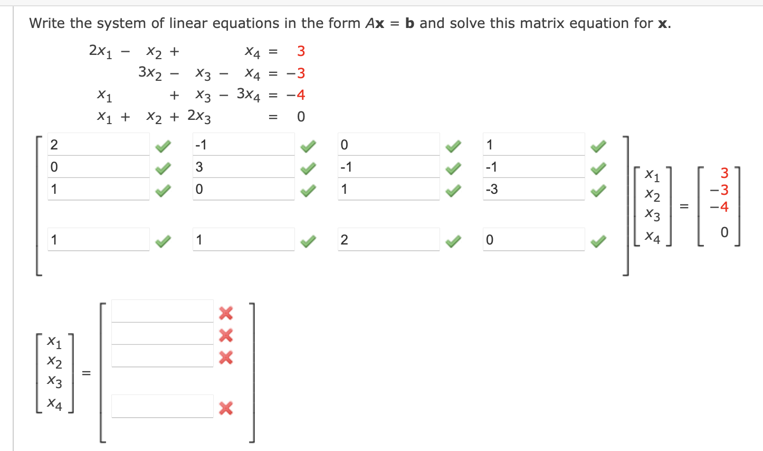Focus the matrix row 4, column 4 field containing 0
This screenshot has width=763, height=451.
click(533, 240)
